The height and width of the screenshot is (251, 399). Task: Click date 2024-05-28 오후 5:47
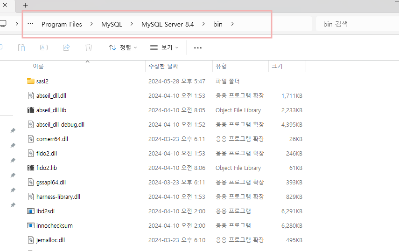tap(177, 81)
